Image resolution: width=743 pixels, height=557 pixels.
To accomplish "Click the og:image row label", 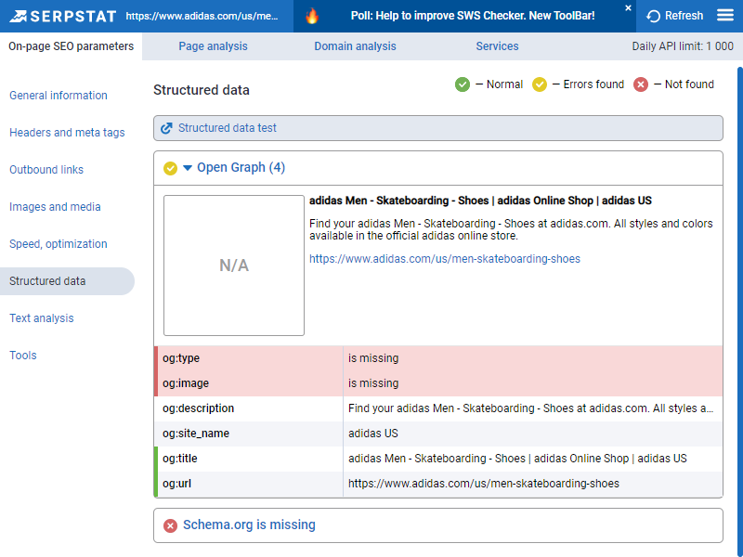I will pos(186,383).
